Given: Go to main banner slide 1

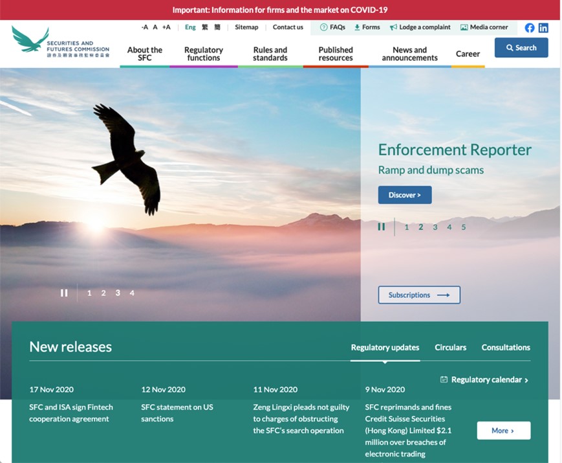Looking at the screenshot, I should (x=89, y=293).
